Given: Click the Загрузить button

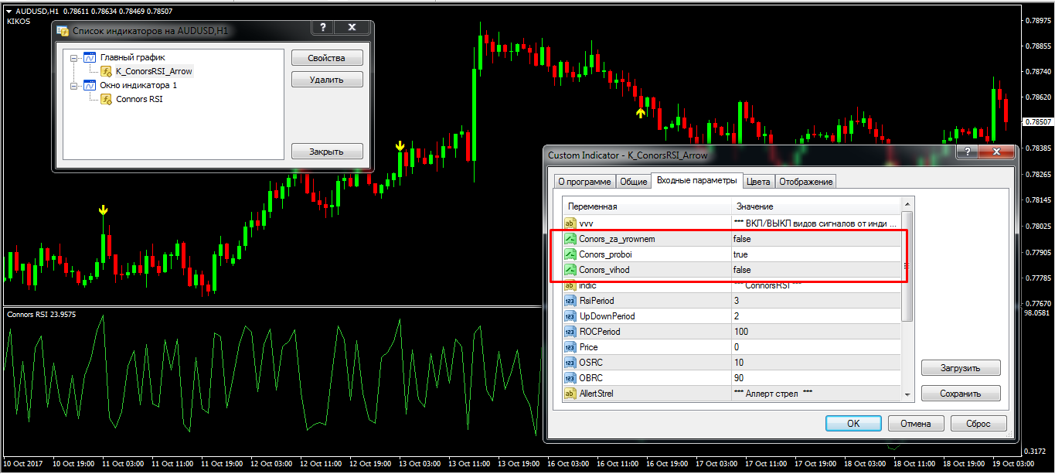Looking at the screenshot, I should [x=960, y=368].
